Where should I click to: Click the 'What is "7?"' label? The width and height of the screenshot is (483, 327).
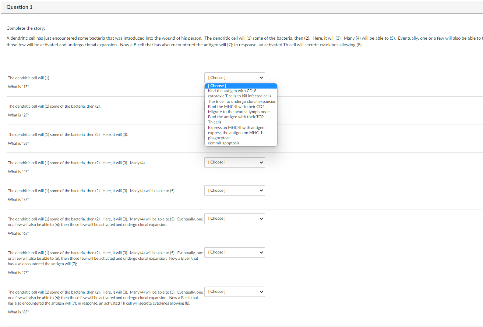pyautogui.click(x=18, y=273)
